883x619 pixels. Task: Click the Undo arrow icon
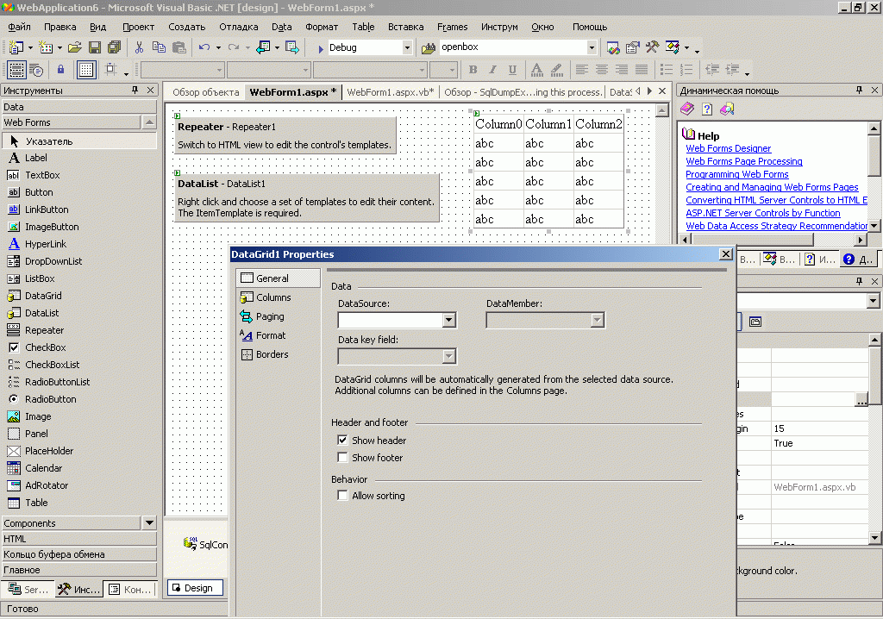204,47
